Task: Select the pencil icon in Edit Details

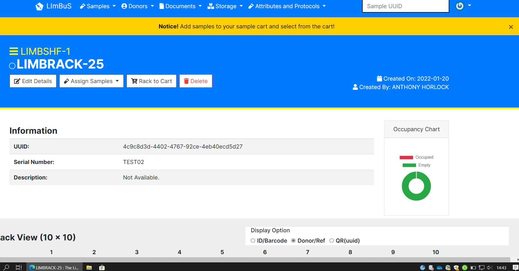Action: point(17,81)
